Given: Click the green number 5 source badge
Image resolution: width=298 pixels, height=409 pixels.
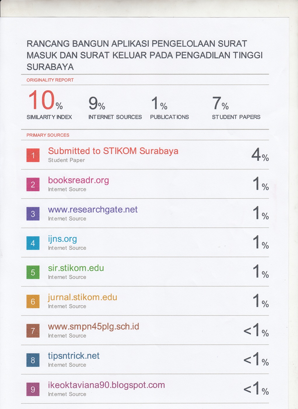Looking at the screenshot, I should (33, 272).
